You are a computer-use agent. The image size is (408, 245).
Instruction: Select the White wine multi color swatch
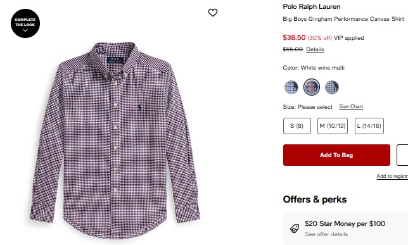[312, 87]
